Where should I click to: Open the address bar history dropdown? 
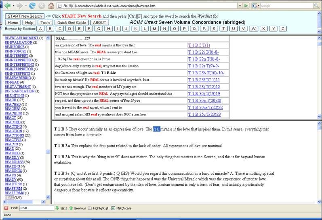[x=240, y=6]
